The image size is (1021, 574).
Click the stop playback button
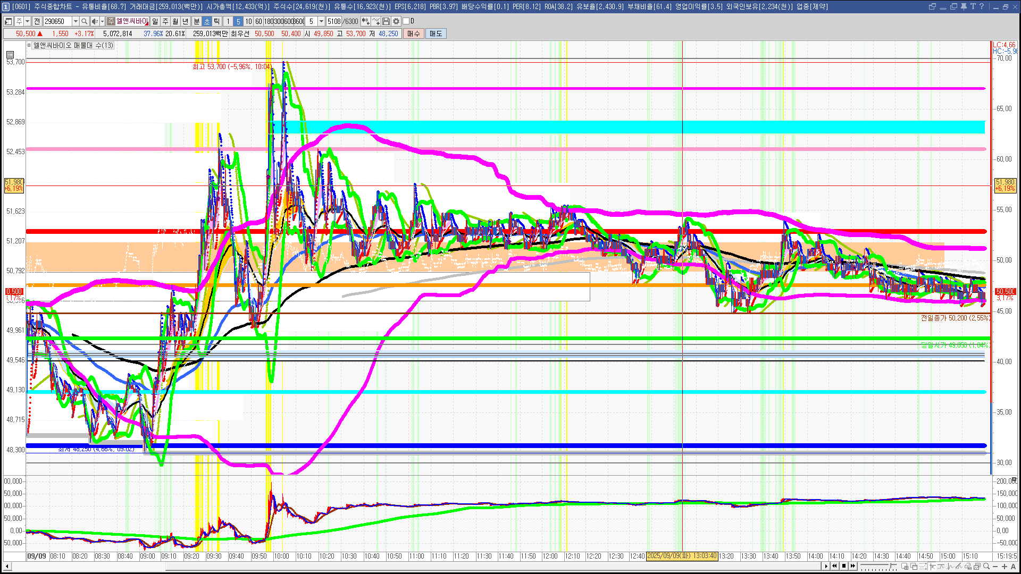[844, 566]
